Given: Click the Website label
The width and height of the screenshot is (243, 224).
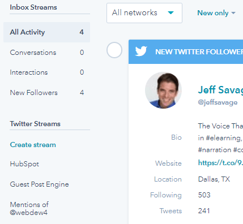Looking at the screenshot, I should coord(168,163).
